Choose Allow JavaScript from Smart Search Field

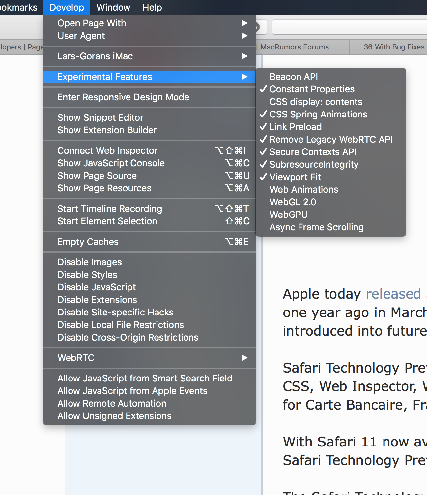pyautogui.click(x=150, y=378)
